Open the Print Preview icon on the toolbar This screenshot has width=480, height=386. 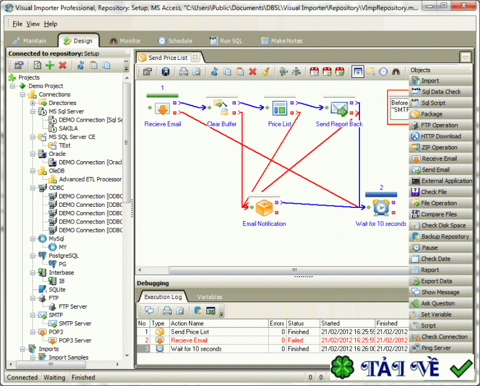coord(197,71)
